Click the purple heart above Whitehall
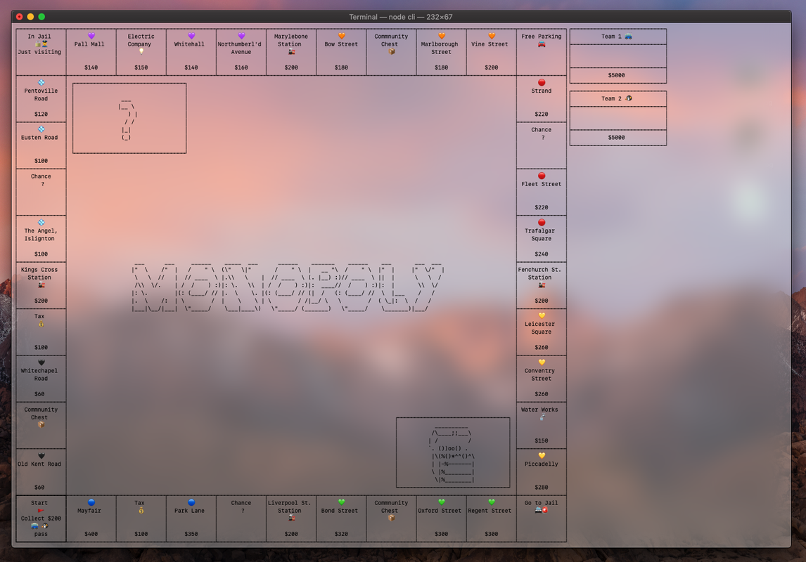The width and height of the screenshot is (806, 562). (x=191, y=36)
